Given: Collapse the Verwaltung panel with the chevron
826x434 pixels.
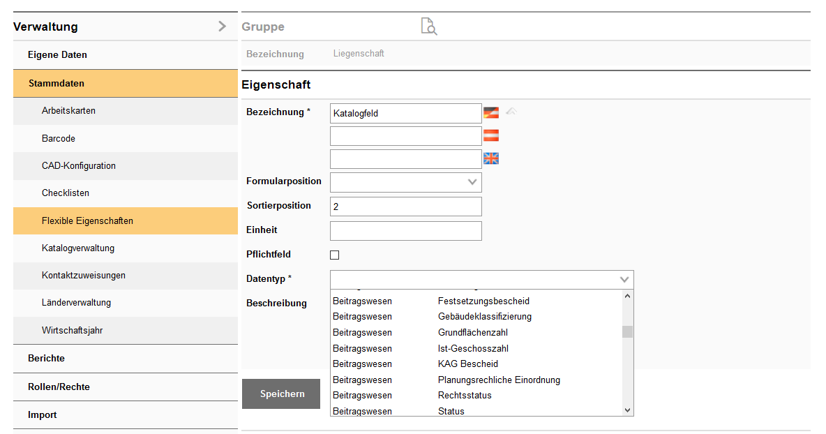Looking at the screenshot, I should [222, 27].
